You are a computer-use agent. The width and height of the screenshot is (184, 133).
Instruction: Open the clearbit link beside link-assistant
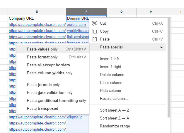coord(37,37)
